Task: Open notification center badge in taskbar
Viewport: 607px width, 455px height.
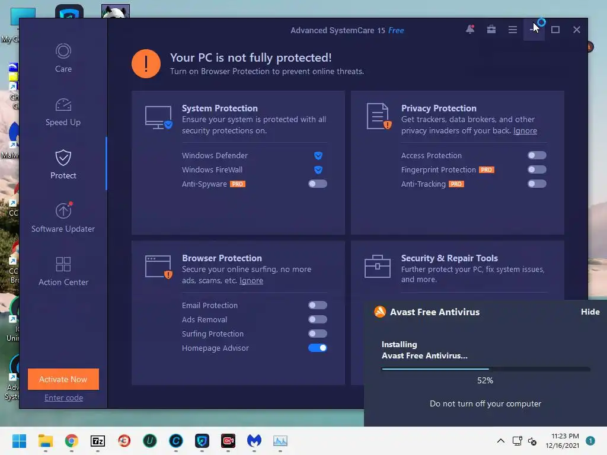Action: click(590, 441)
